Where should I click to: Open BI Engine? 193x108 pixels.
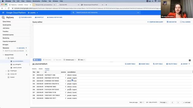pos(5,45)
